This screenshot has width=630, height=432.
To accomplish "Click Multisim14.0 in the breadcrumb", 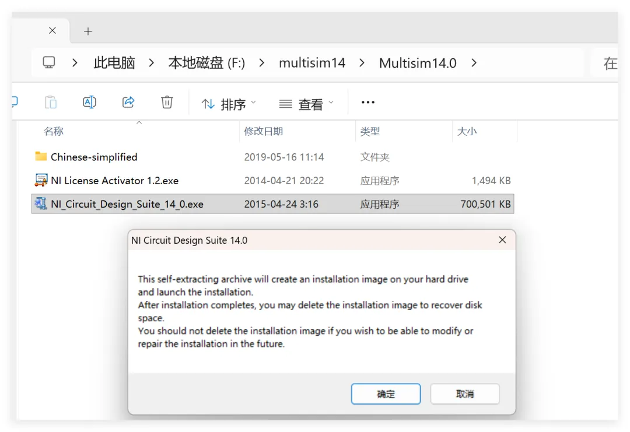I will pos(418,63).
